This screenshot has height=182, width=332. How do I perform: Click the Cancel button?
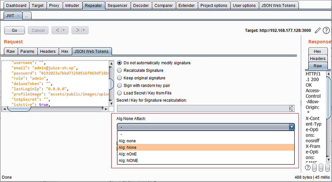coord(38,30)
